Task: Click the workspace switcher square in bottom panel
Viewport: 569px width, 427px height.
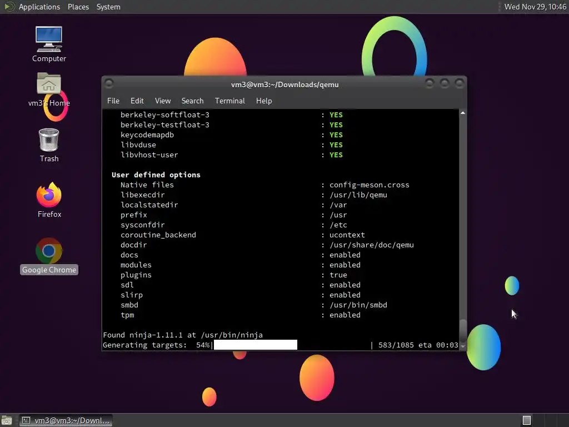Action: pyautogui.click(x=527, y=420)
